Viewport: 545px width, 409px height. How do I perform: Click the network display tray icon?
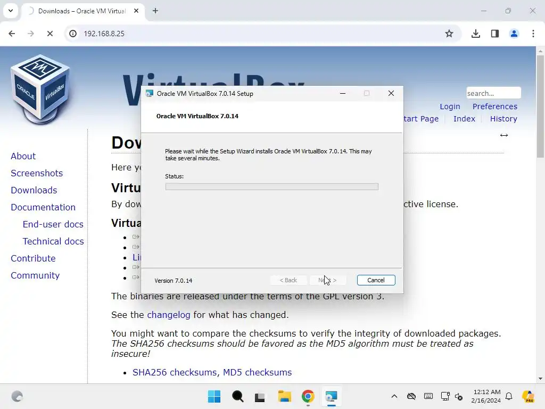(445, 396)
